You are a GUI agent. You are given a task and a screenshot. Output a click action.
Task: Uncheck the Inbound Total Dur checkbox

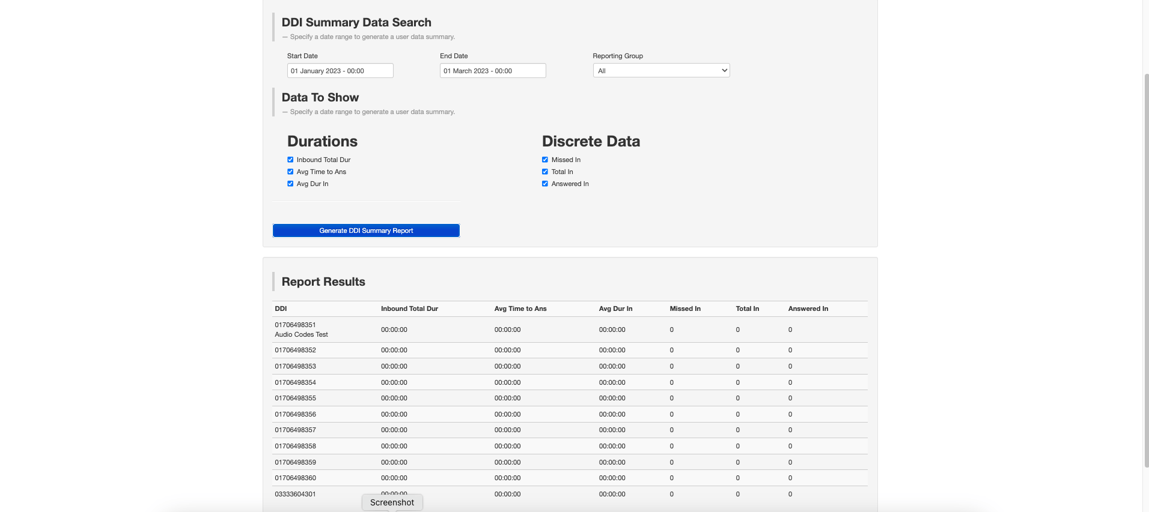[290, 160]
